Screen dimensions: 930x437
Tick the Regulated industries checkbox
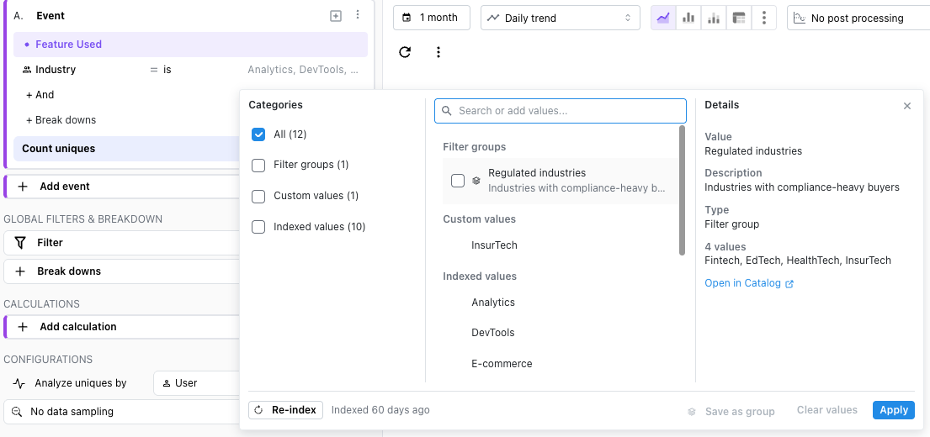[x=458, y=181]
